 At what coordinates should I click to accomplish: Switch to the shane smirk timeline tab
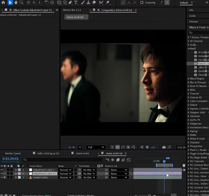point(82,153)
